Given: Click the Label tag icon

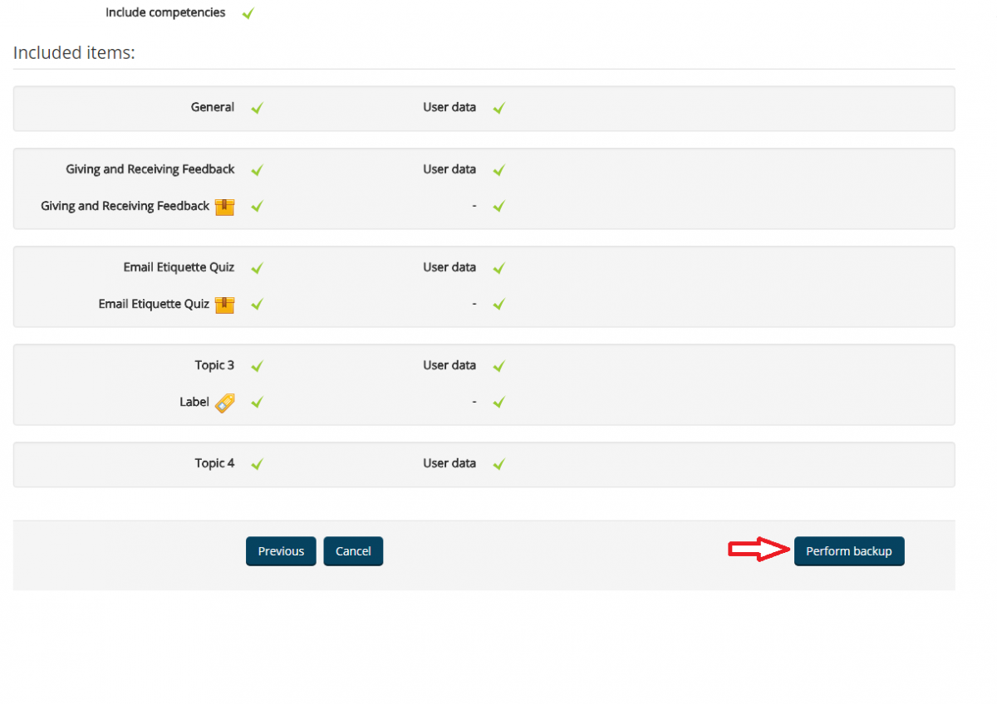Looking at the screenshot, I should pyautogui.click(x=224, y=403).
